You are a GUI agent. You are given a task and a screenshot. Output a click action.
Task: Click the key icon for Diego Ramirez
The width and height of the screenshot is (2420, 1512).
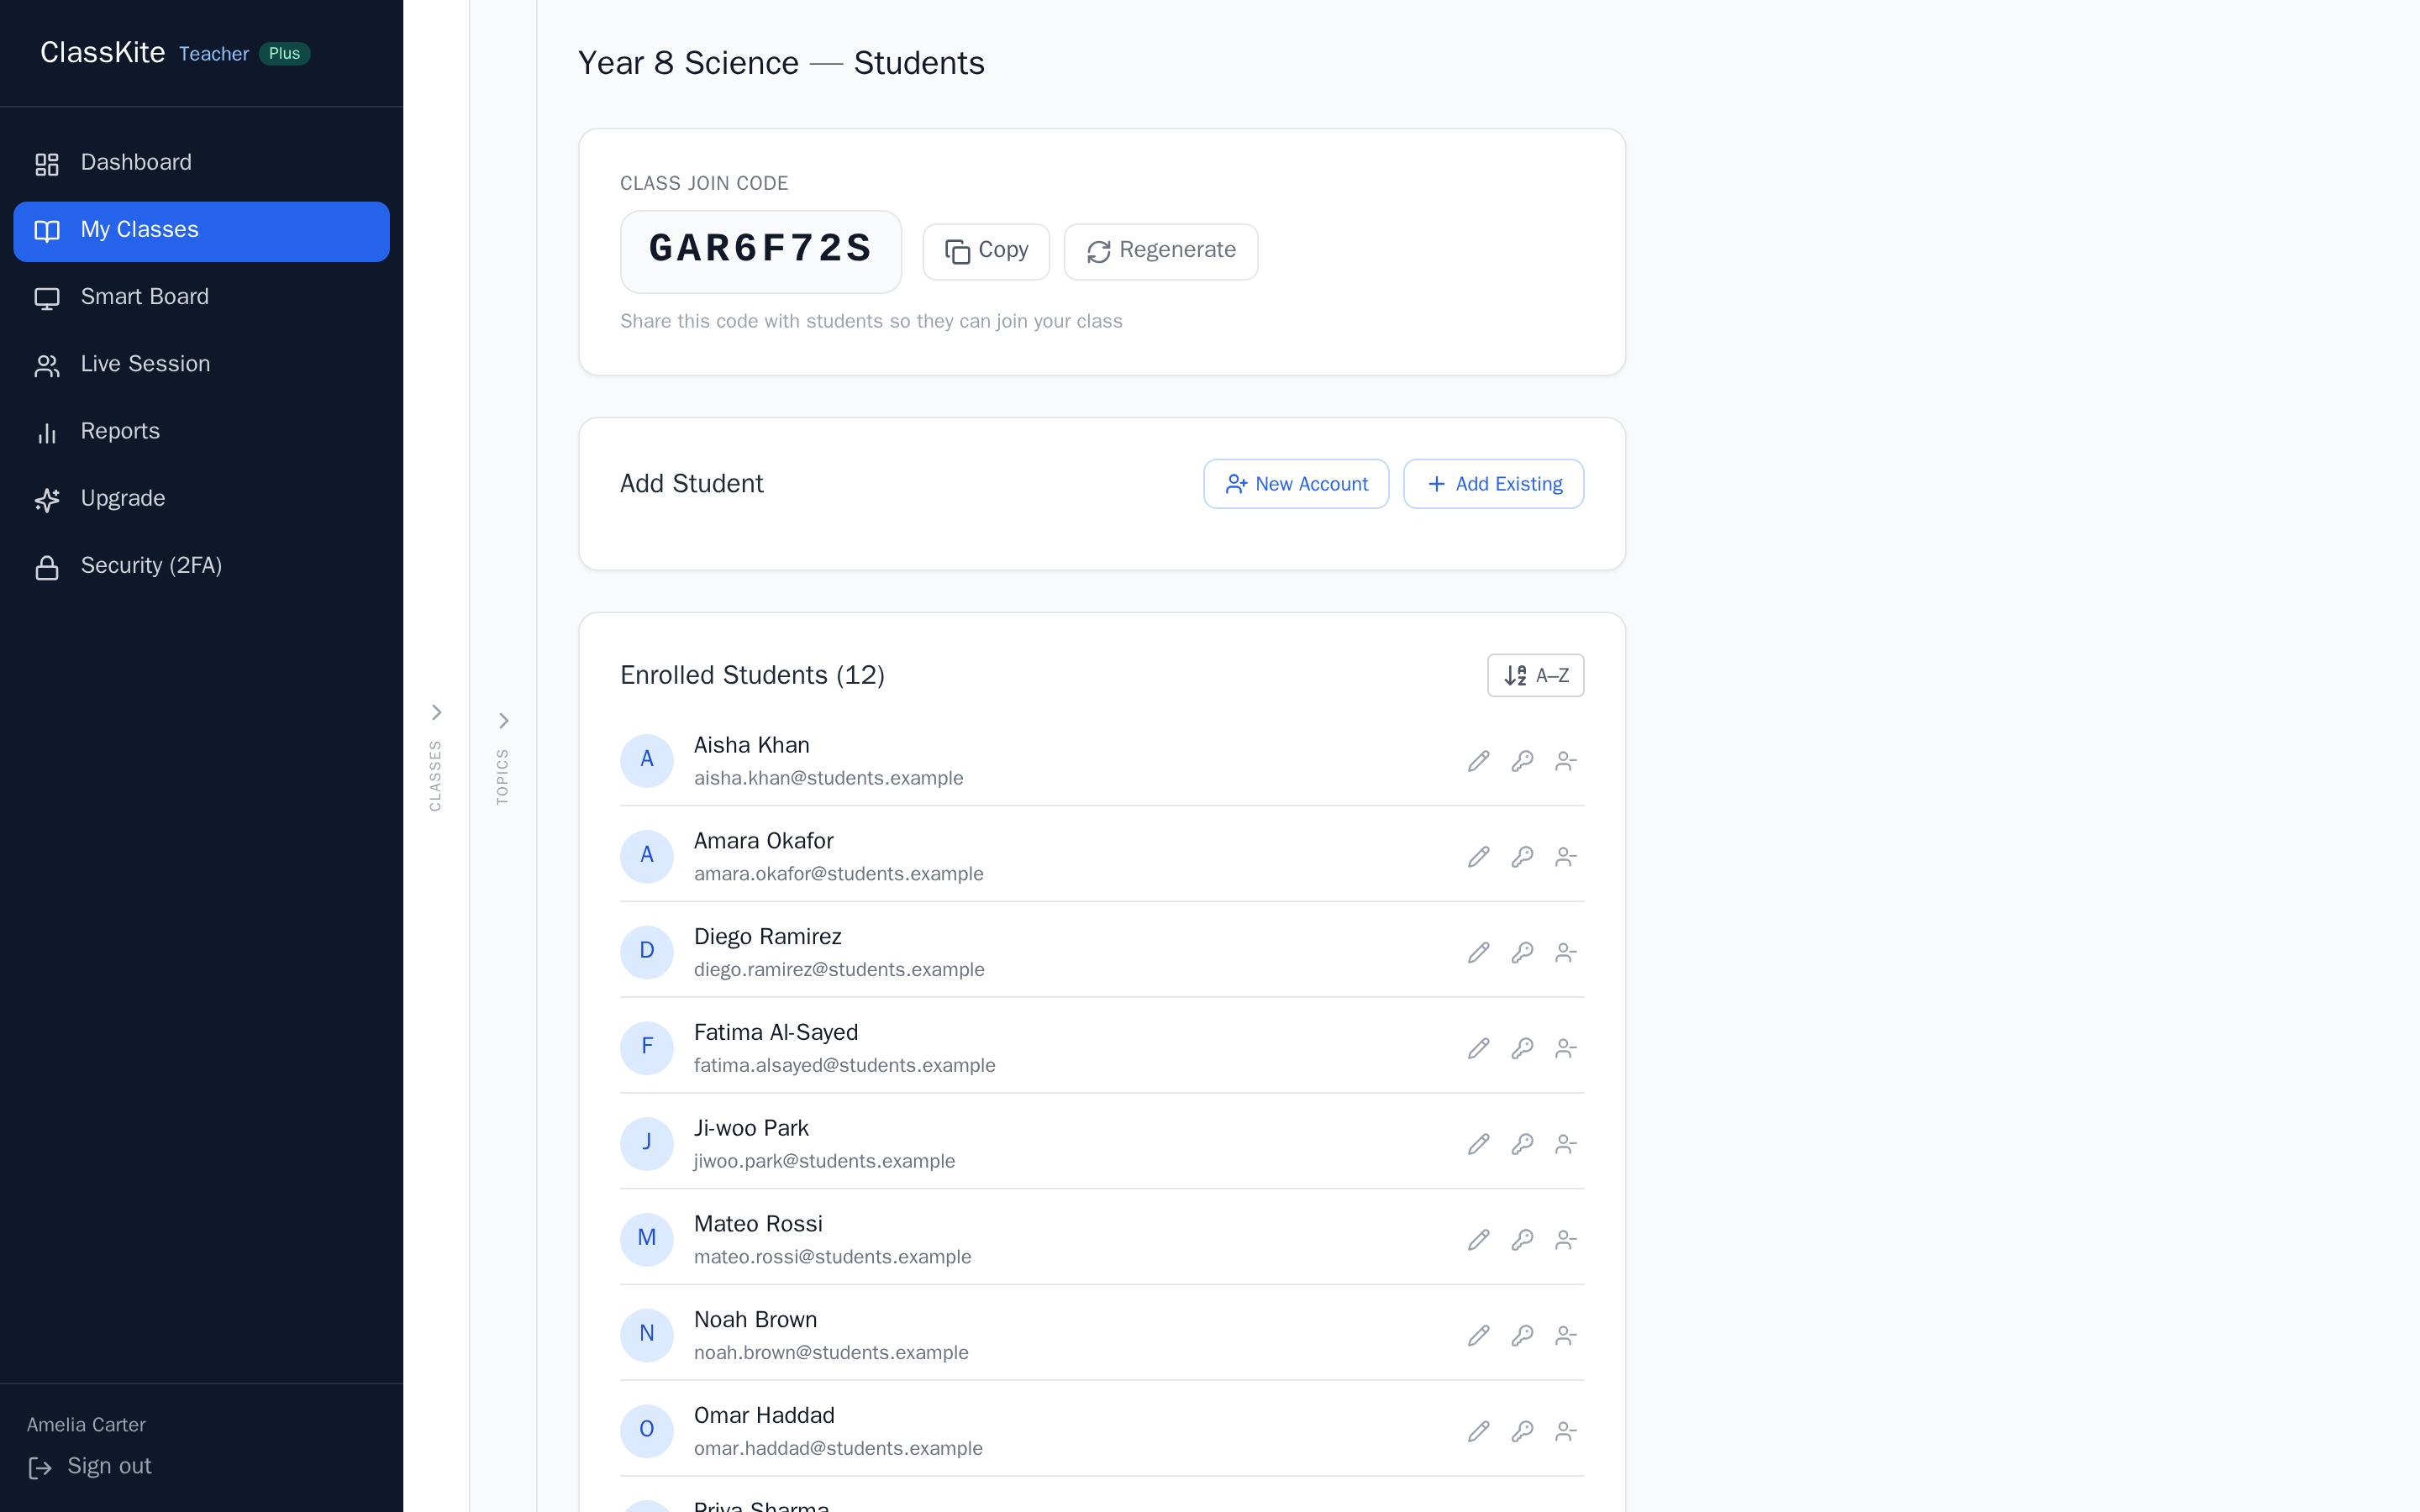click(x=1522, y=953)
